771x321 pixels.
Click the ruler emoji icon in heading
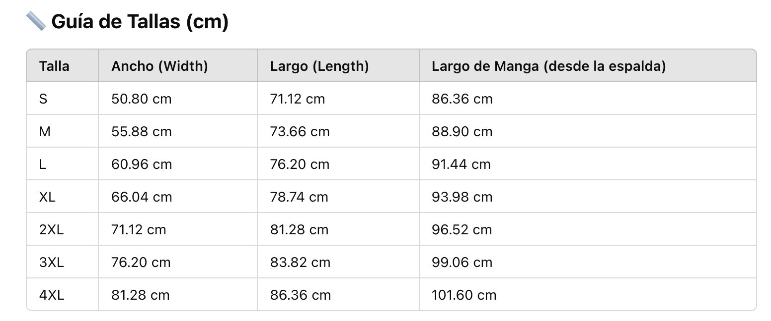[x=36, y=21]
